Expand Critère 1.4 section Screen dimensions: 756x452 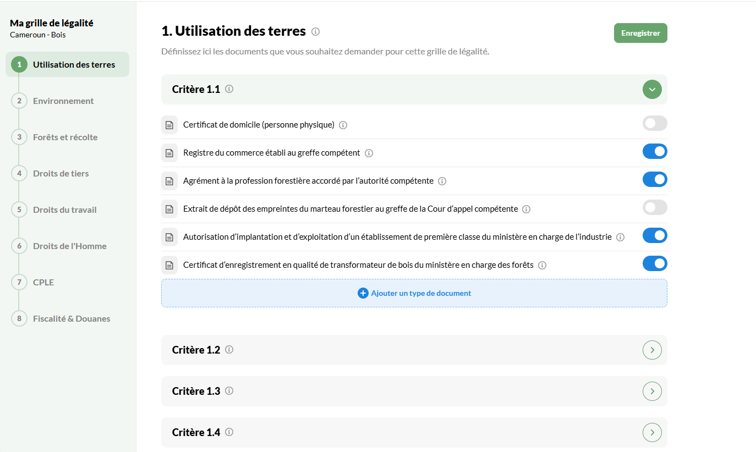pyautogui.click(x=652, y=432)
